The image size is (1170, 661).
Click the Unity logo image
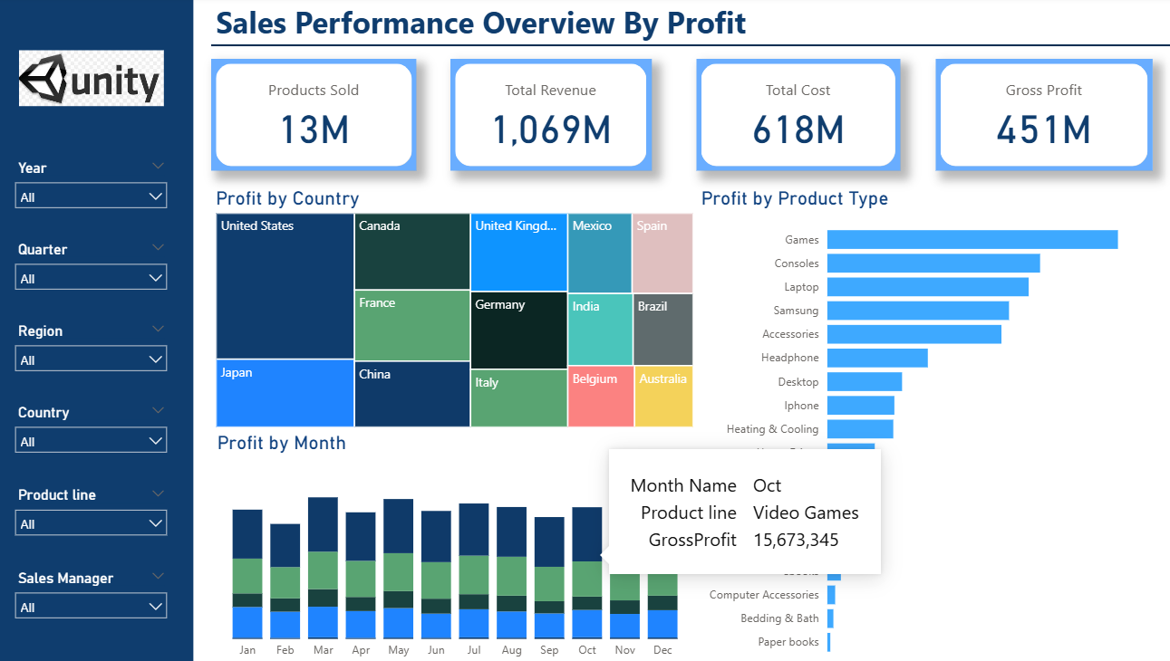coord(92,79)
